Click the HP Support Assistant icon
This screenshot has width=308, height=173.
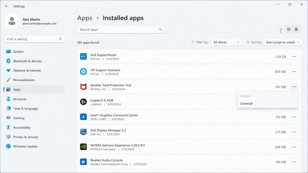tap(83, 72)
